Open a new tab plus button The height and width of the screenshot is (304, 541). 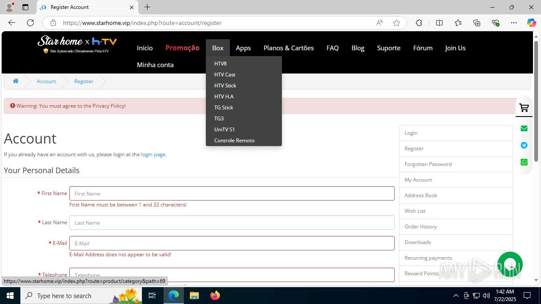click(147, 7)
